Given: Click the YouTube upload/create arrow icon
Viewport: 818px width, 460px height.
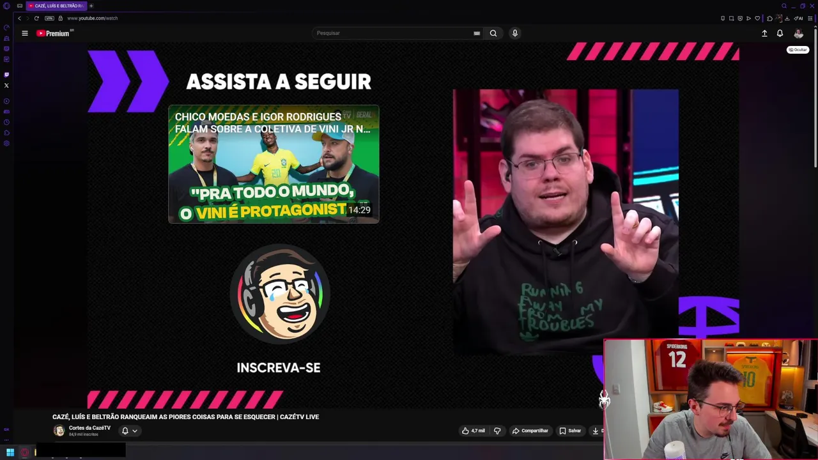Looking at the screenshot, I should [x=764, y=33].
